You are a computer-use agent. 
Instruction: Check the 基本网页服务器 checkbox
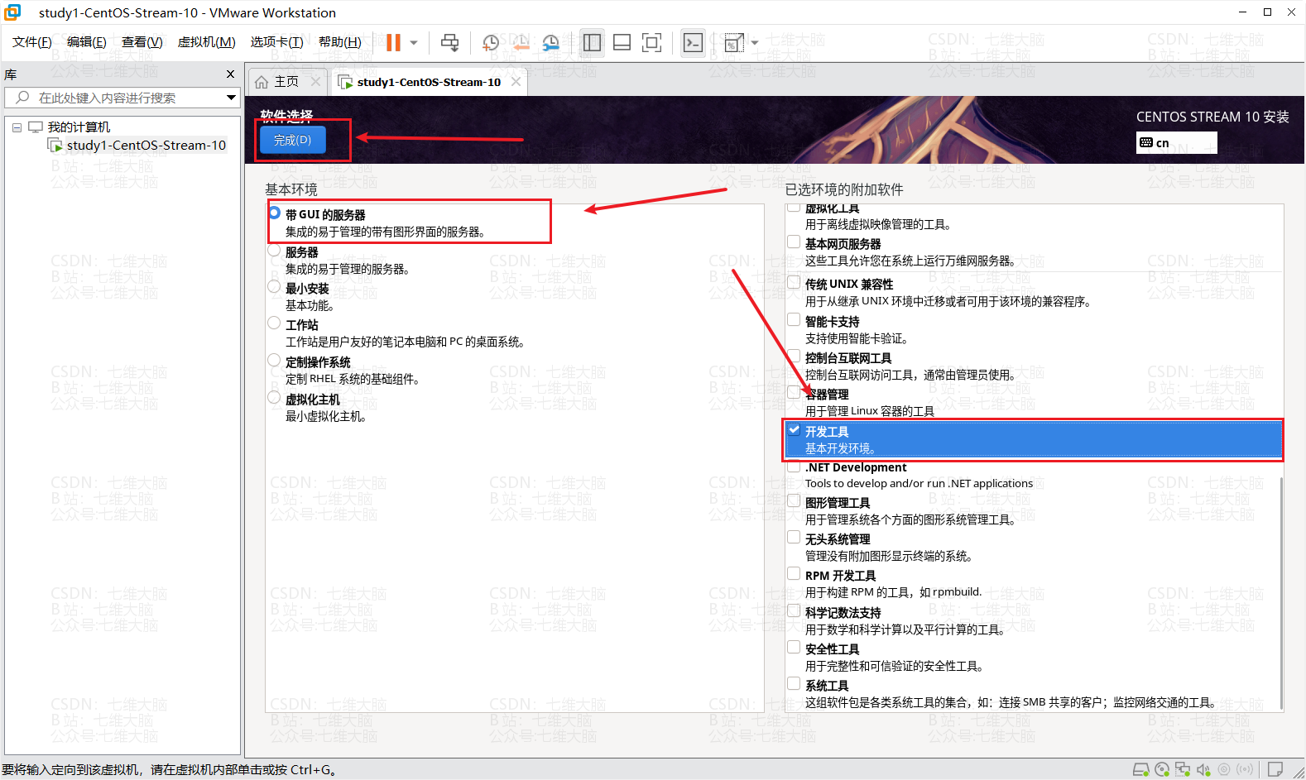[794, 242]
